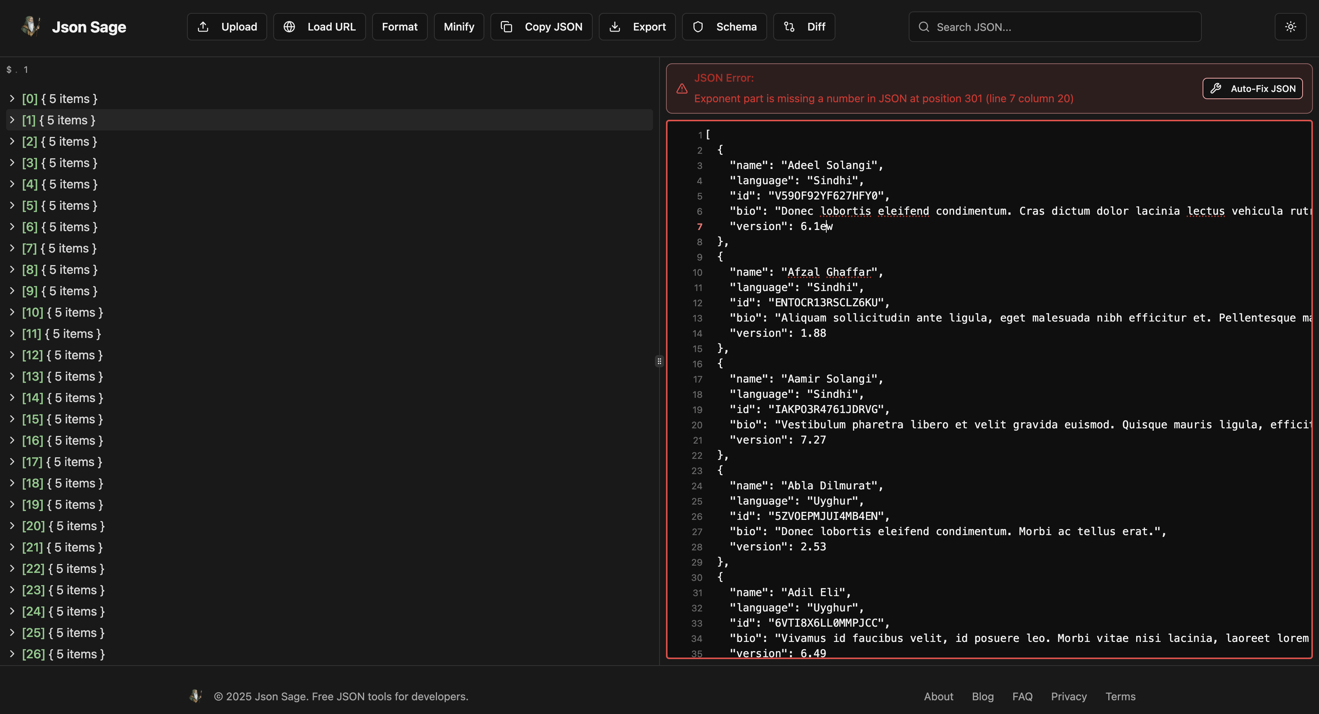Image resolution: width=1319 pixels, height=714 pixels.
Task: Open Diff using the compare icon
Action: point(789,27)
